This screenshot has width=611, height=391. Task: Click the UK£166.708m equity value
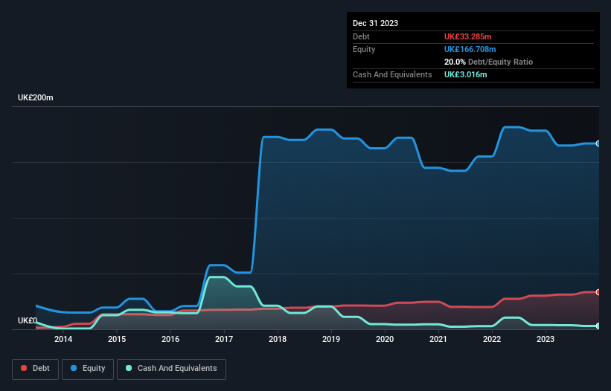point(470,49)
